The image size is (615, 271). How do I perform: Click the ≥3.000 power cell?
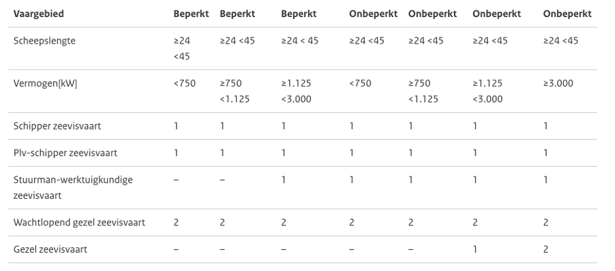pyautogui.click(x=558, y=84)
